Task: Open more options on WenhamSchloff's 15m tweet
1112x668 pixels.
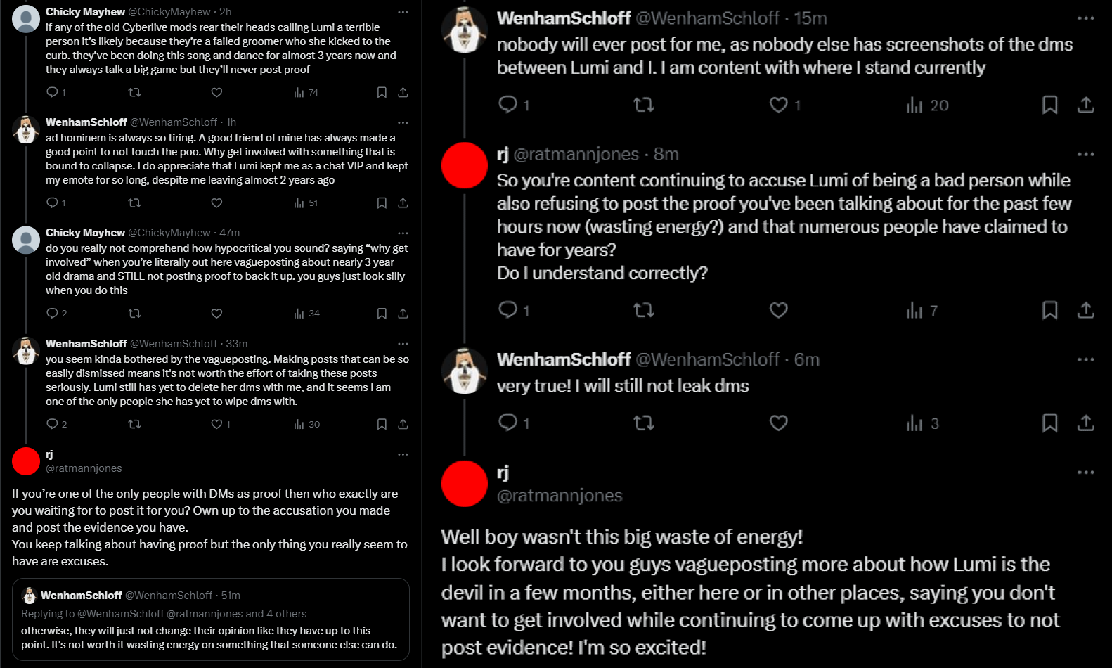Action: pyautogui.click(x=1085, y=18)
